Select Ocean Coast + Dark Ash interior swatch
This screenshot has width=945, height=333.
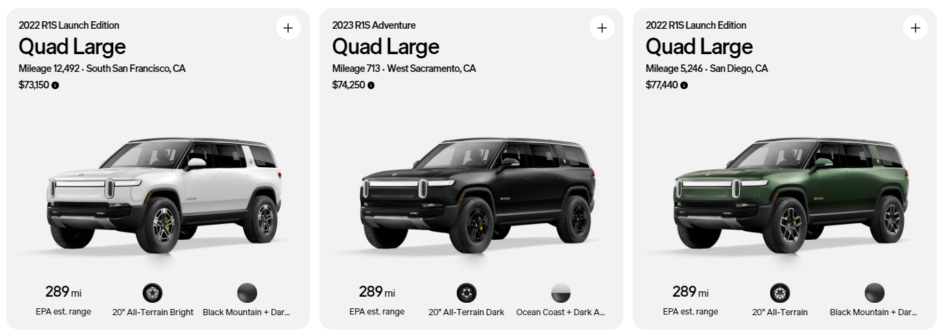point(560,293)
